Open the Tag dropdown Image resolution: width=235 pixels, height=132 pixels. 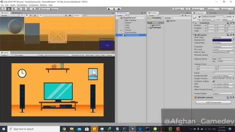point(208,19)
